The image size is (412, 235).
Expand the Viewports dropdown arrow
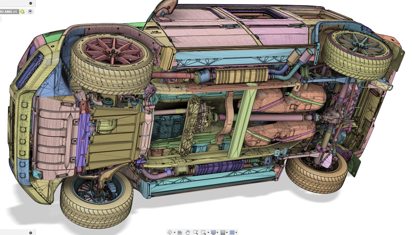tap(236, 233)
